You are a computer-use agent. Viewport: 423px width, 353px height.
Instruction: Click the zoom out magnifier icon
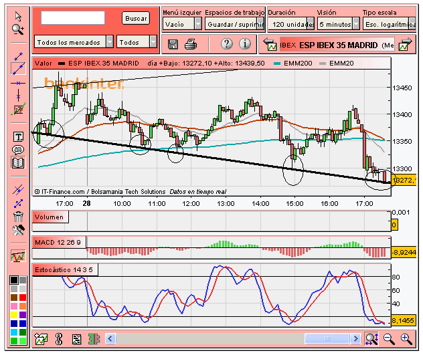coord(389,339)
